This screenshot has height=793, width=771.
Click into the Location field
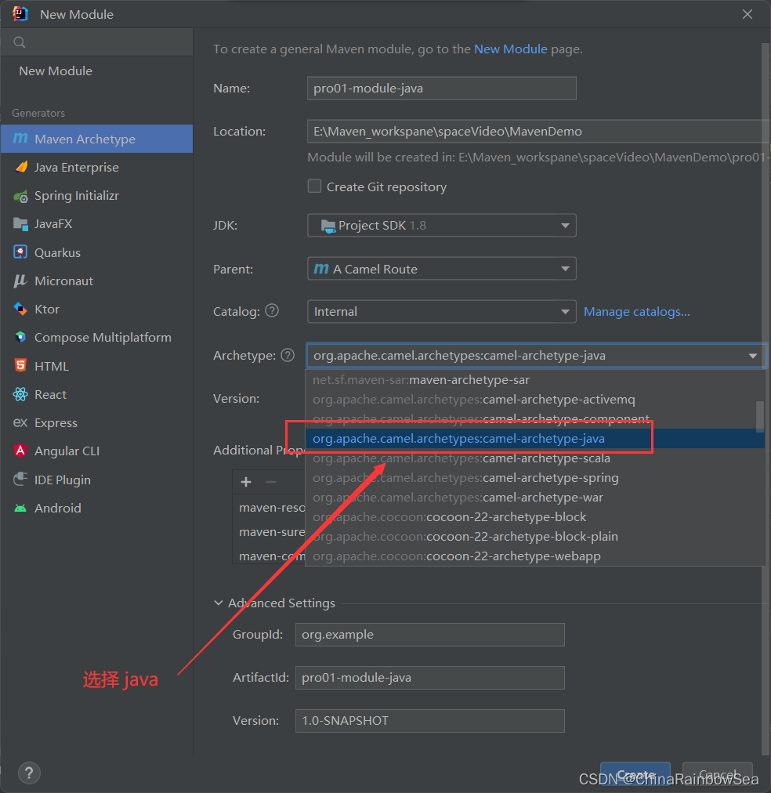coord(538,131)
